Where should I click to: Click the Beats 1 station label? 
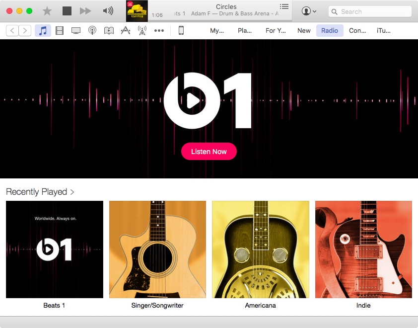[54, 305]
